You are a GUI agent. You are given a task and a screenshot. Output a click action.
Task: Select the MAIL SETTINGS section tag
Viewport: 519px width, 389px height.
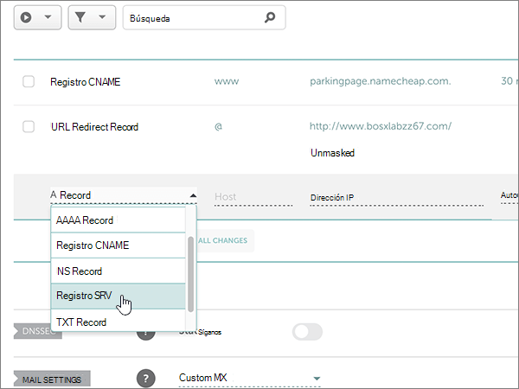(52, 379)
